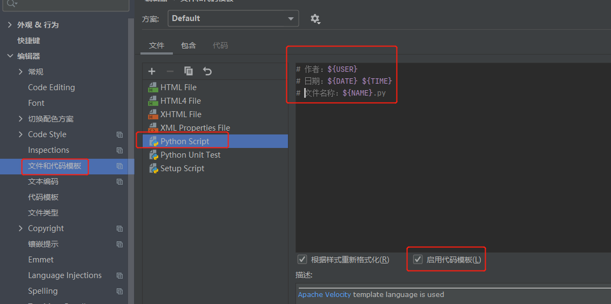611x304 pixels.
Task: Select the Python Unit Test template row
Action: click(216, 155)
